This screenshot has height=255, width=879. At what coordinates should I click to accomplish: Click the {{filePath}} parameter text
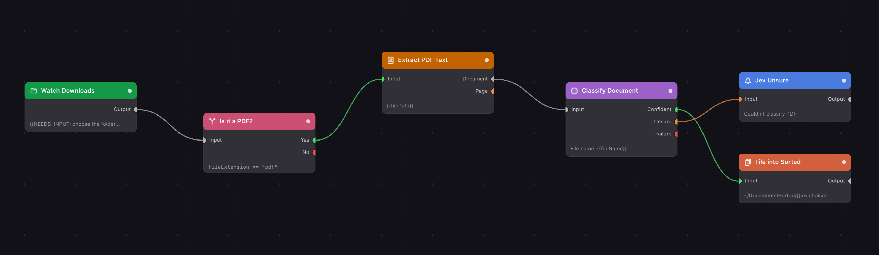click(x=400, y=106)
